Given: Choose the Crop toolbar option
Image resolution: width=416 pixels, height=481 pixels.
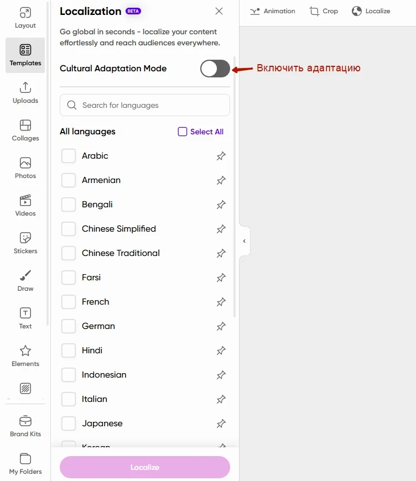Looking at the screenshot, I should (324, 11).
